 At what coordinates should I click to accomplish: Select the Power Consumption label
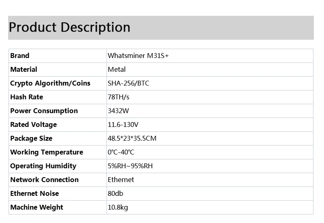click(44, 111)
